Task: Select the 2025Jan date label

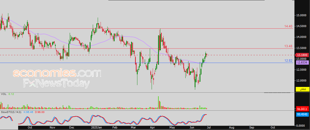Action: point(96,127)
